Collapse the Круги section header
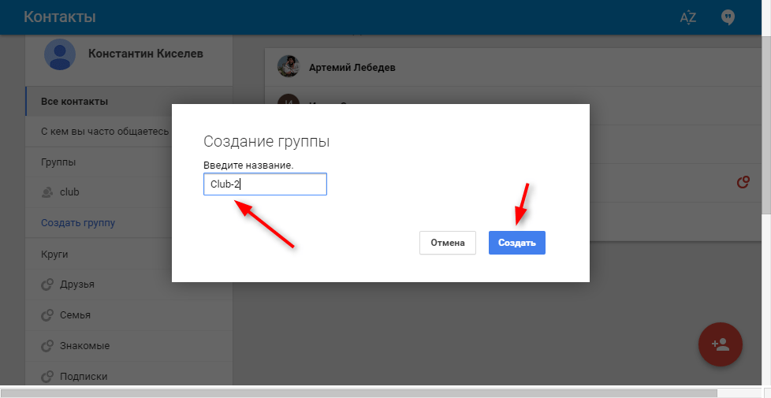 pos(54,255)
